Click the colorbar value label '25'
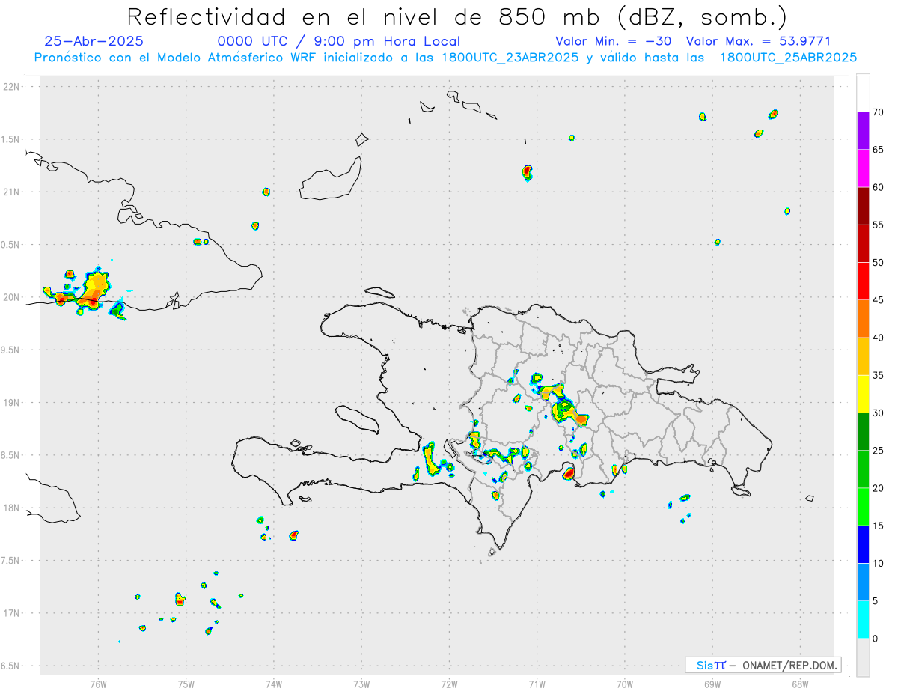This screenshot has height=694, width=898. (879, 451)
